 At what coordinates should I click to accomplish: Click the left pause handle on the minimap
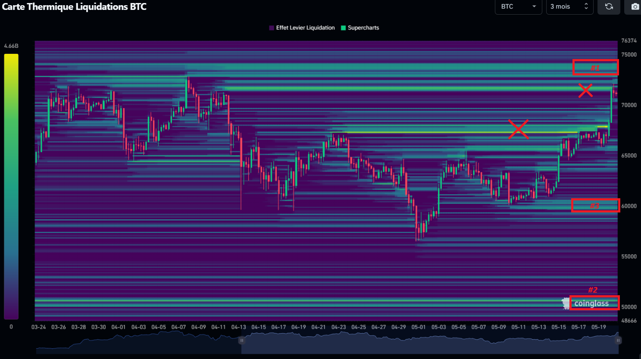[x=241, y=341]
